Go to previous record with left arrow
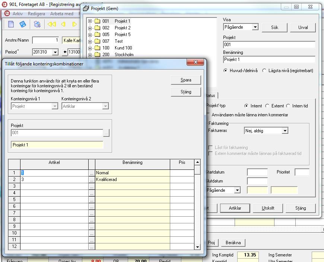 click(x=63, y=24)
